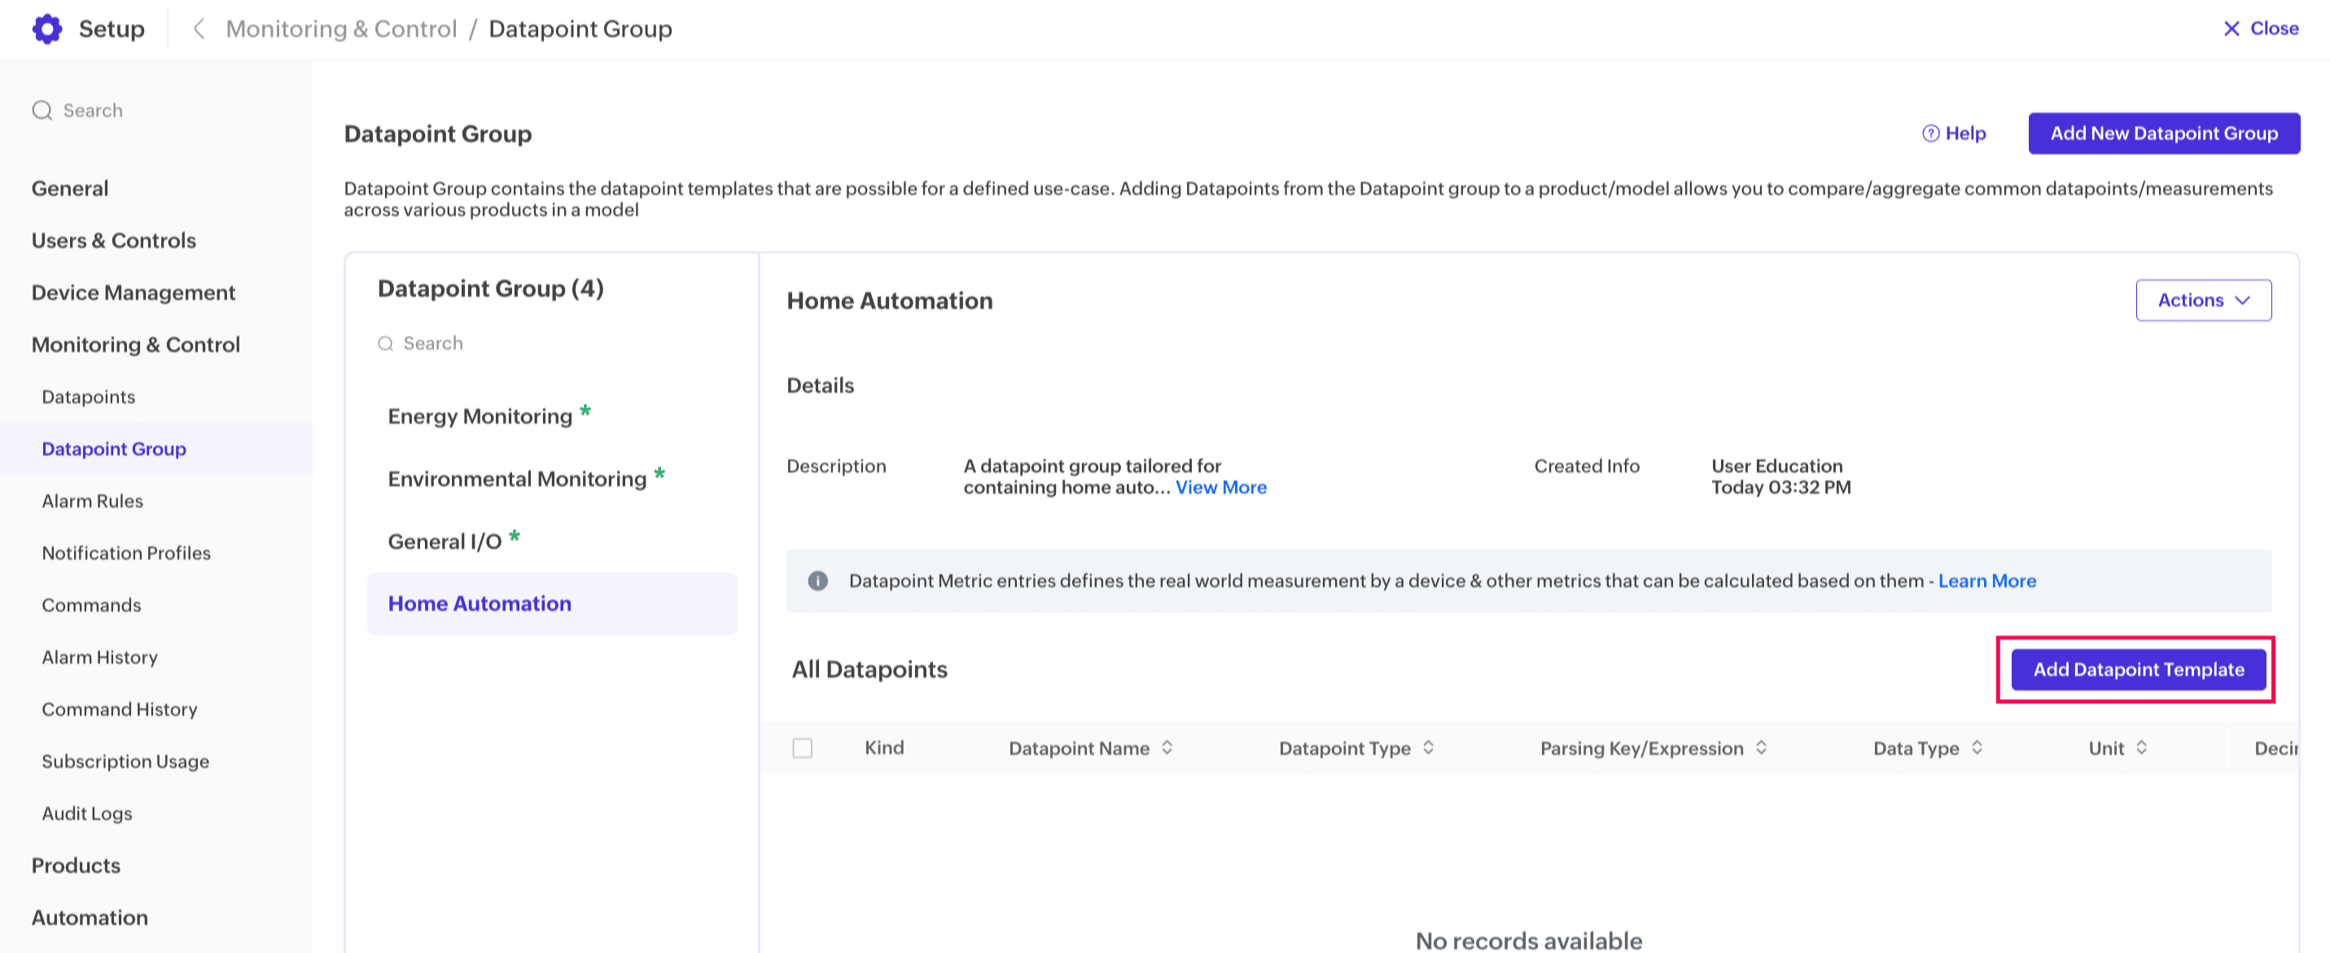Sort by Data Type column arrows
Screen dimensions: 2330x953
coord(1977,748)
